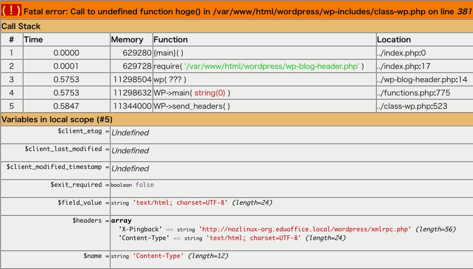Click the green '/var/www/html/wordpress/wp-blog-header.php' path

point(272,66)
